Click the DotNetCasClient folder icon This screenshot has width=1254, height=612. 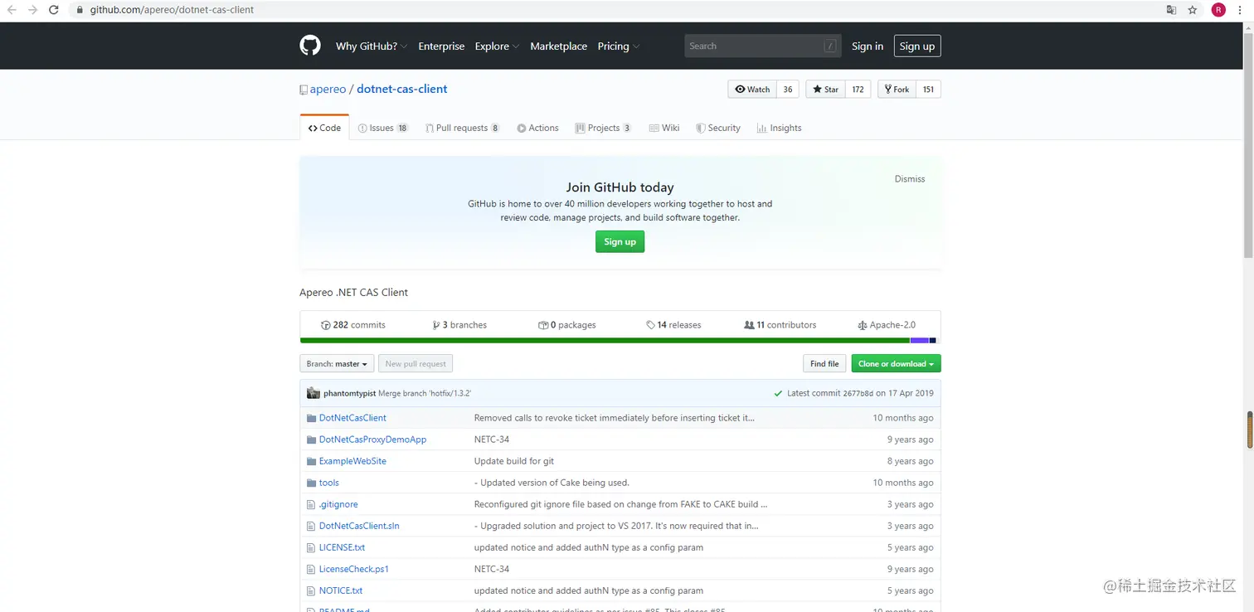312,418
